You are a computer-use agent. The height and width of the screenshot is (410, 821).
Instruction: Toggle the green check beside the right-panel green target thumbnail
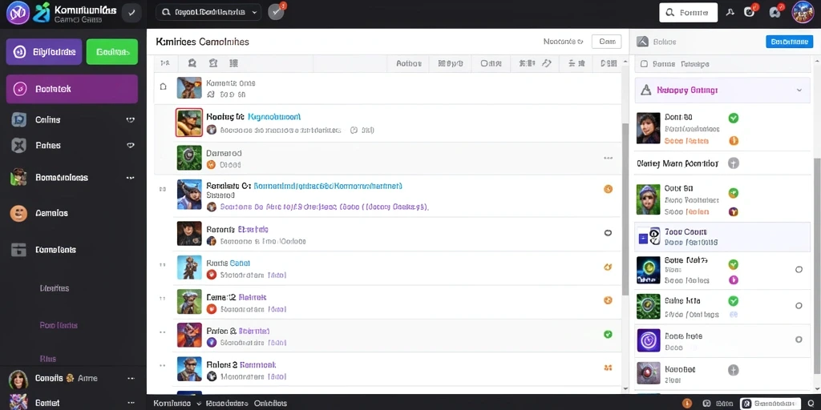734,301
